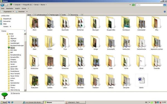Select Bonsaitreffen in folder tree
Screen dimensions: 167x104
tap(15, 57)
